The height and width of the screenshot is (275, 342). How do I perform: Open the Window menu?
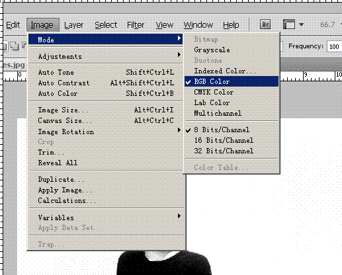click(198, 25)
